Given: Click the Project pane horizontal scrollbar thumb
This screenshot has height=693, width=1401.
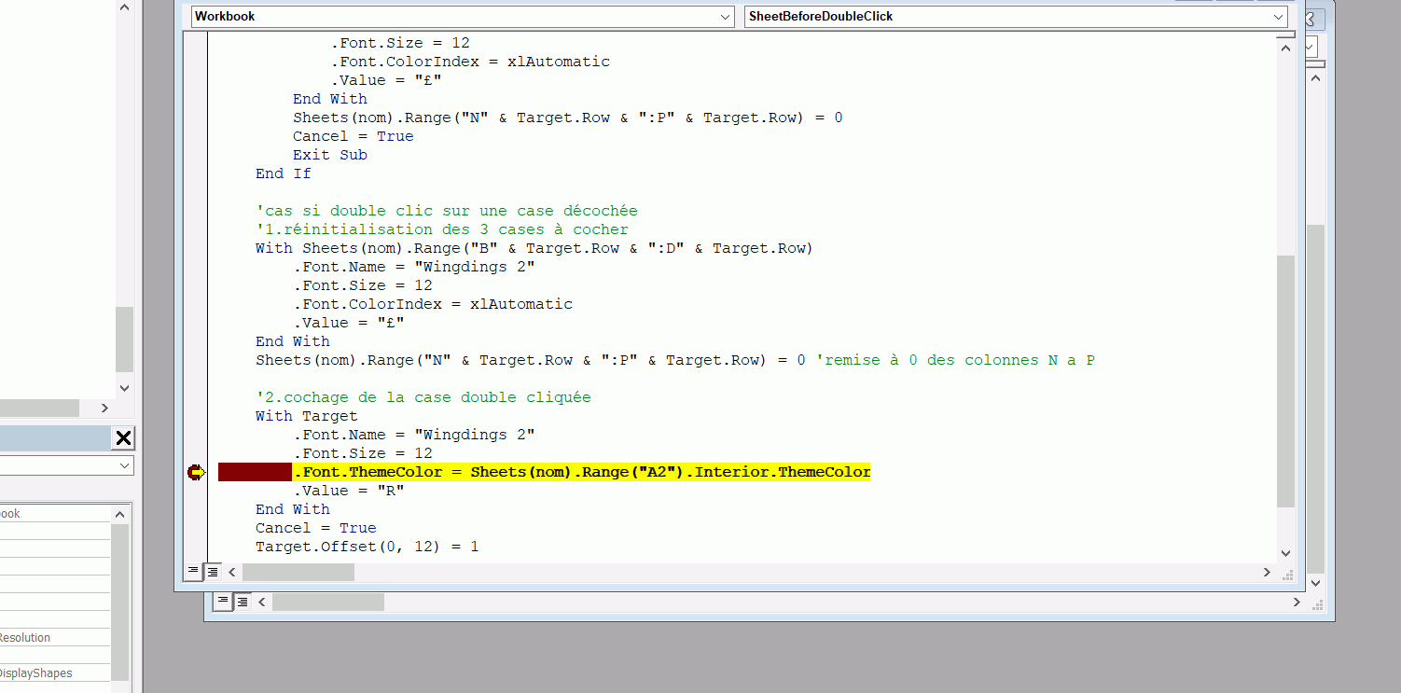Looking at the screenshot, I should (39, 408).
